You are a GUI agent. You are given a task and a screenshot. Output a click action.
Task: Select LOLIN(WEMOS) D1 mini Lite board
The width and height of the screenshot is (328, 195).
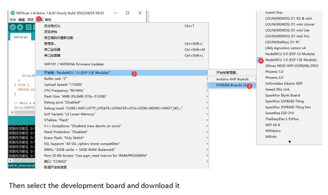click(289, 30)
